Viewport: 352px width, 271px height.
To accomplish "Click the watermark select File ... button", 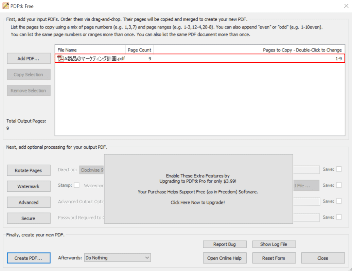I will coord(306,186).
